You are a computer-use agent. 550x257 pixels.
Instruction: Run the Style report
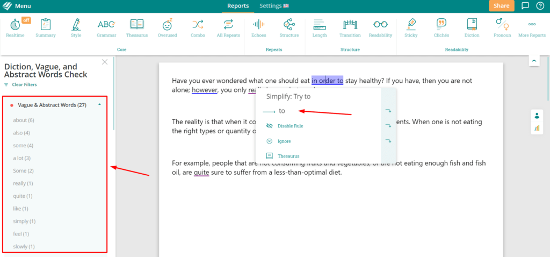tap(76, 27)
